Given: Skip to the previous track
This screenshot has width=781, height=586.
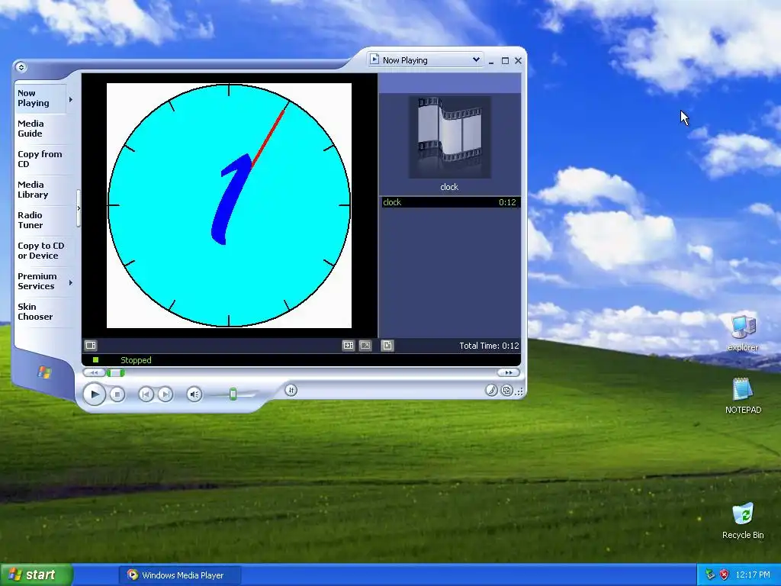Looking at the screenshot, I should point(146,394).
